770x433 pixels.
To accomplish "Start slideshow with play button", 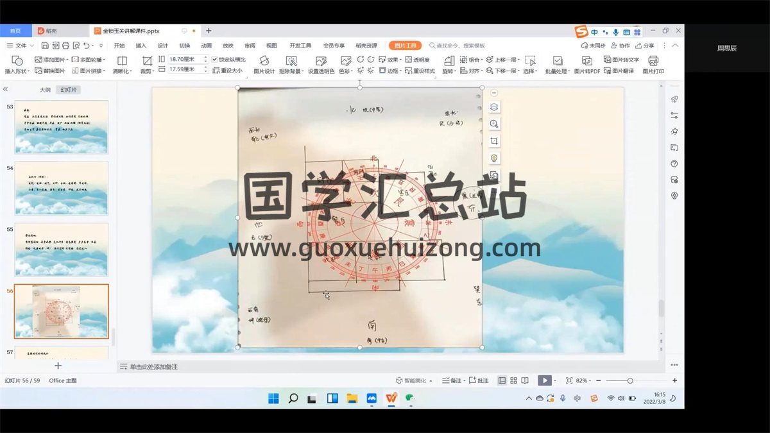I will pos(544,380).
